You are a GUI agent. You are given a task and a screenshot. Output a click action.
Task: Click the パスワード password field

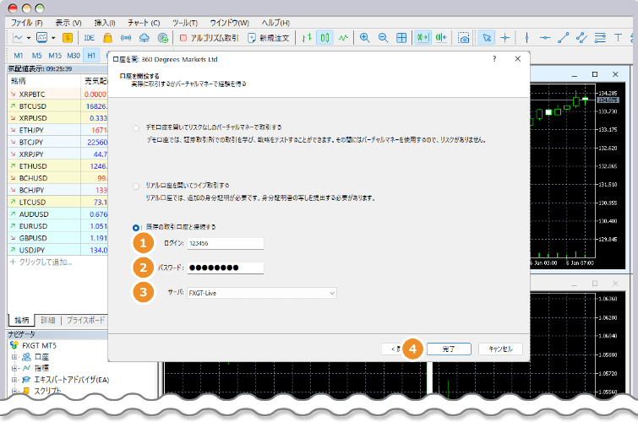pos(226,268)
